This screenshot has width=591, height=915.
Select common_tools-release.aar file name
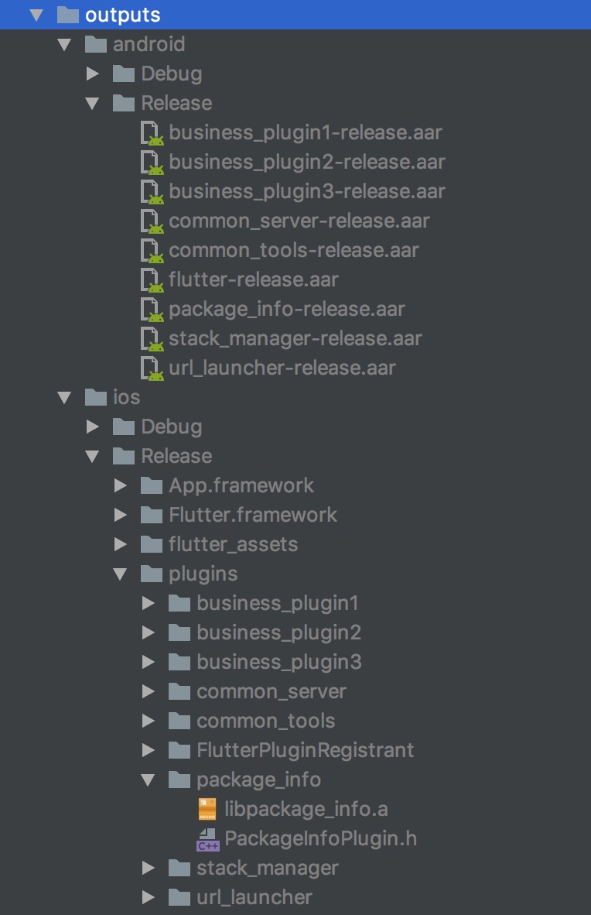click(x=294, y=251)
